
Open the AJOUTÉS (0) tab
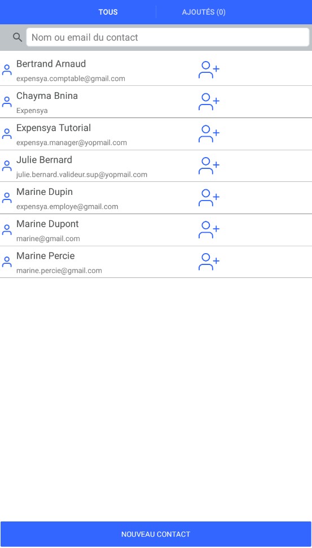pos(204,12)
